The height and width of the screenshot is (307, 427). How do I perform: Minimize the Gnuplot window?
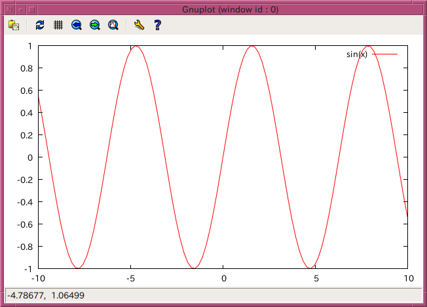pos(20,10)
